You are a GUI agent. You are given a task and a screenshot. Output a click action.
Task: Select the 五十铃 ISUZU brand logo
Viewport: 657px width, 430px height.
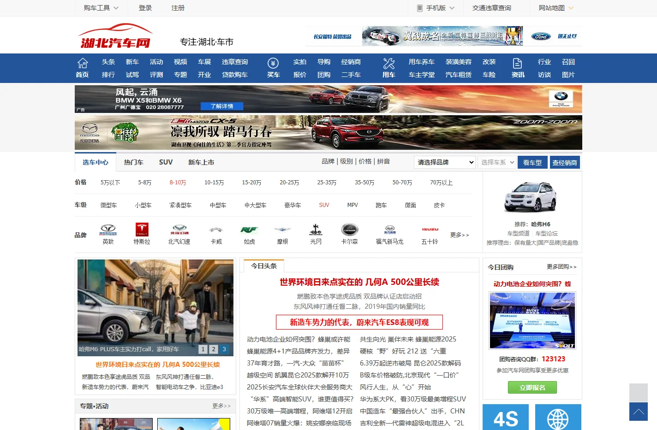[x=430, y=229]
